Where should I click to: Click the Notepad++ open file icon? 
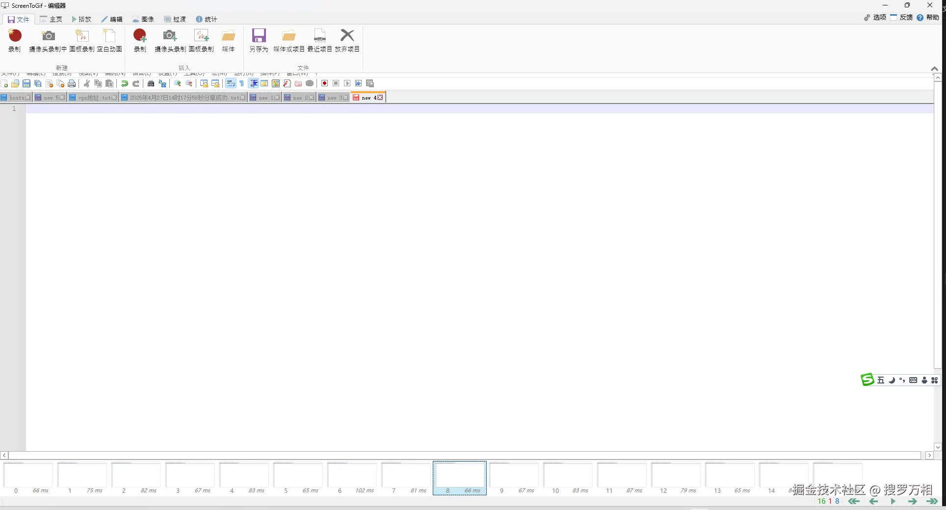coord(15,83)
